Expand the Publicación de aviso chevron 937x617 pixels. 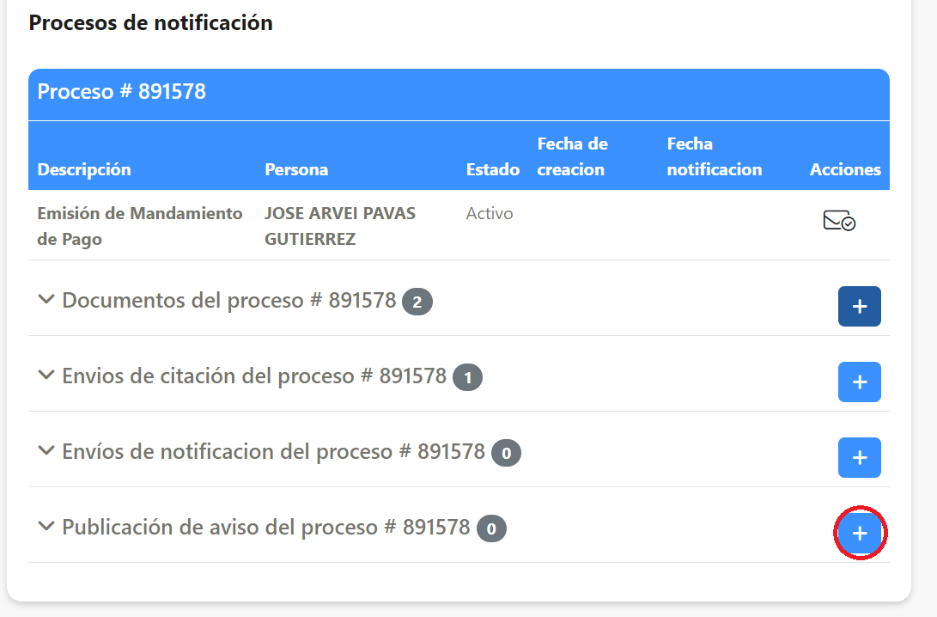pos(46,526)
